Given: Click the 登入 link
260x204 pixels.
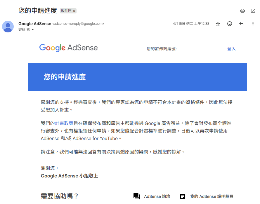Looking at the screenshot, I should coord(231,49).
